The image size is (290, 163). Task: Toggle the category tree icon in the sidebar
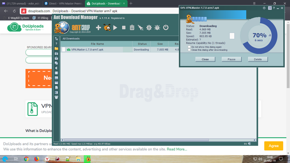tap(57, 39)
